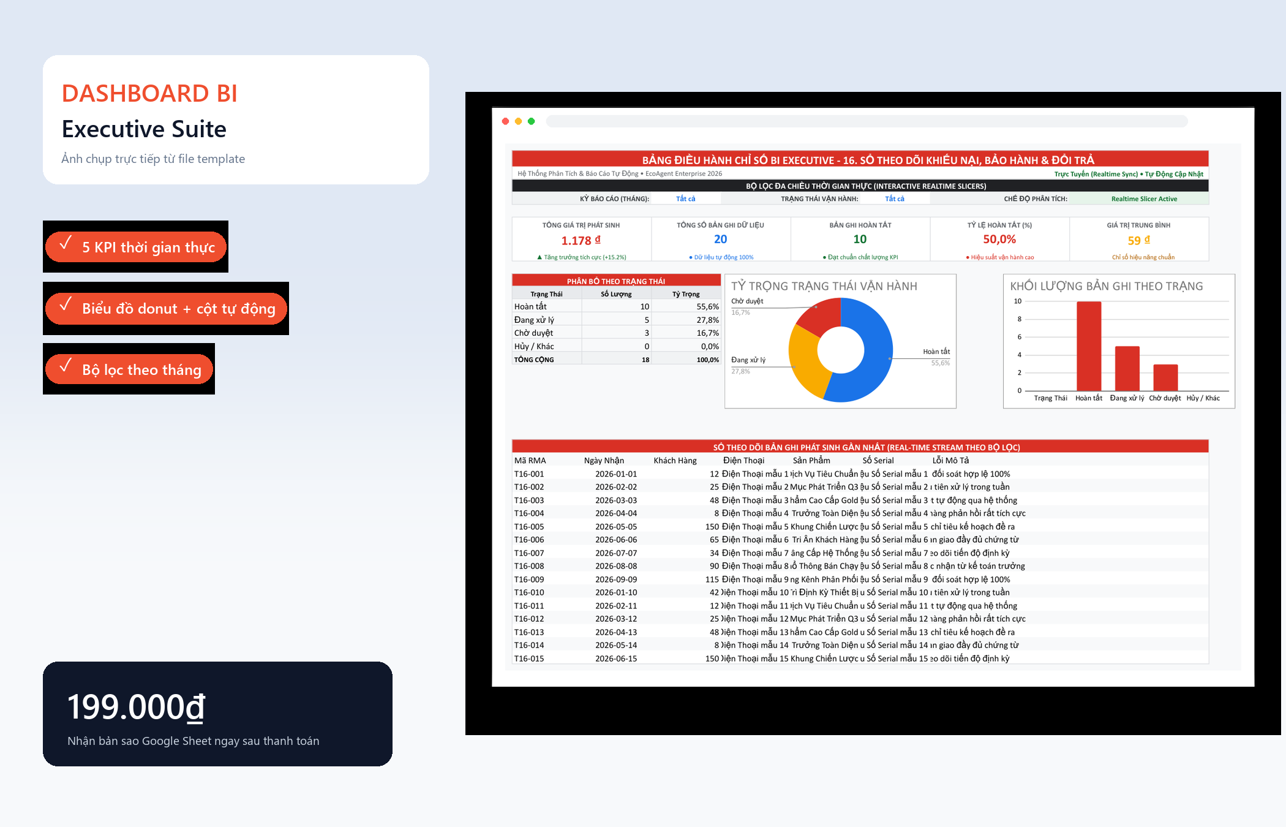Click the mock browser address bar
Viewport: 1286px width, 827px height.
coord(867,121)
